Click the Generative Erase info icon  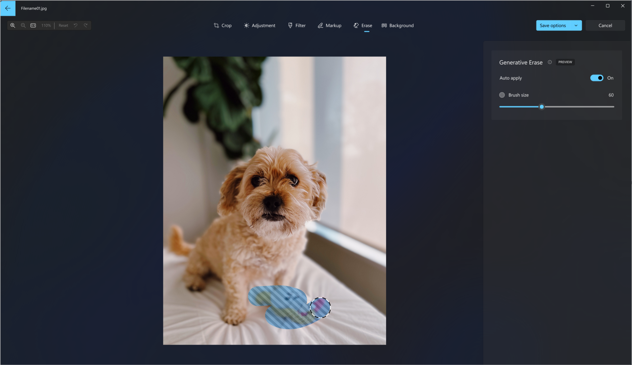[x=550, y=62]
